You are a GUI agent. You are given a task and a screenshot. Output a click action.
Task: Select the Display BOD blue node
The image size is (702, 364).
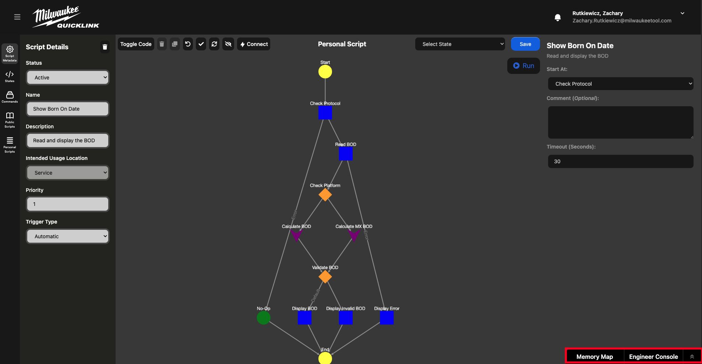(304, 318)
